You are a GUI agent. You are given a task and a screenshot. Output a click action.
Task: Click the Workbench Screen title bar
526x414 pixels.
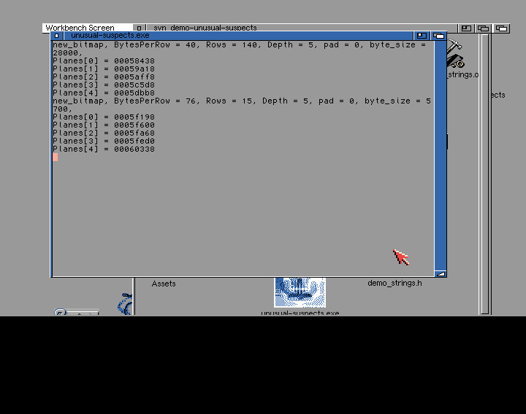tap(80, 28)
